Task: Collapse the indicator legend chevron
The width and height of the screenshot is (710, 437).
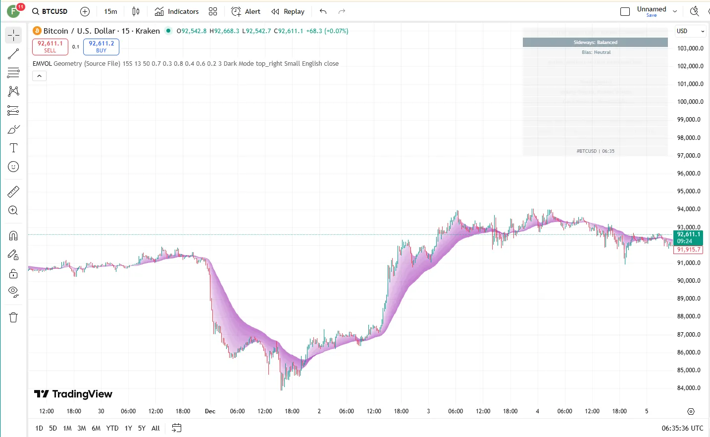Action: [40, 76]
